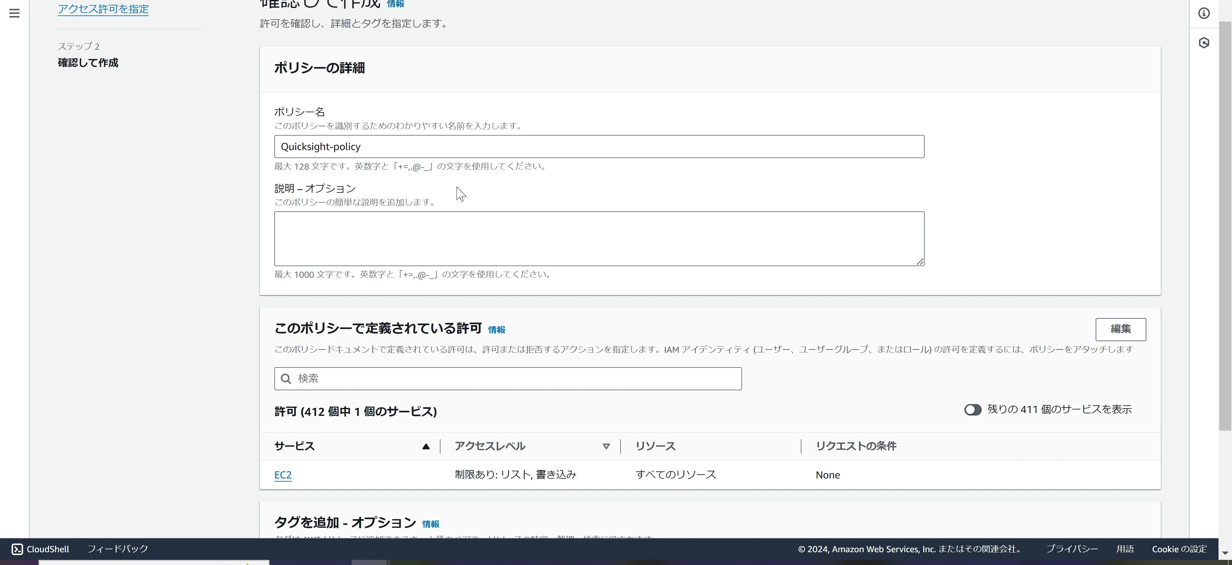Viewport: 1232px width, 565px height.
Task: Click the 検索 permissions search field
Action: [508, 379]
